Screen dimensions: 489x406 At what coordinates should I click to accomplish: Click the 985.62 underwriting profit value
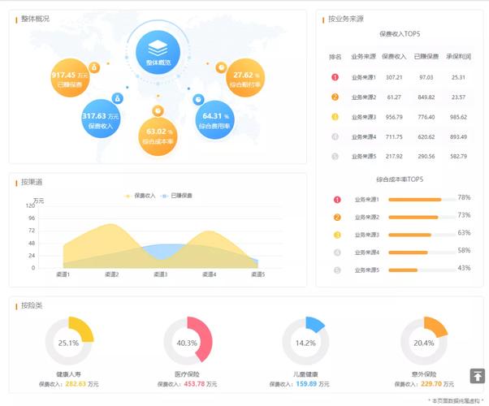[x=458, y=117]
